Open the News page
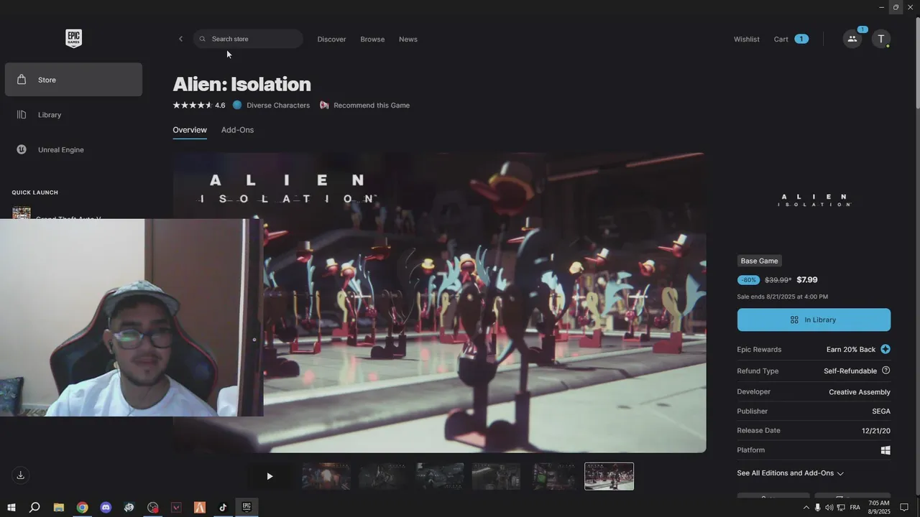Image resolution: width=920 pixels, height=517 pixels. (408, 39)
